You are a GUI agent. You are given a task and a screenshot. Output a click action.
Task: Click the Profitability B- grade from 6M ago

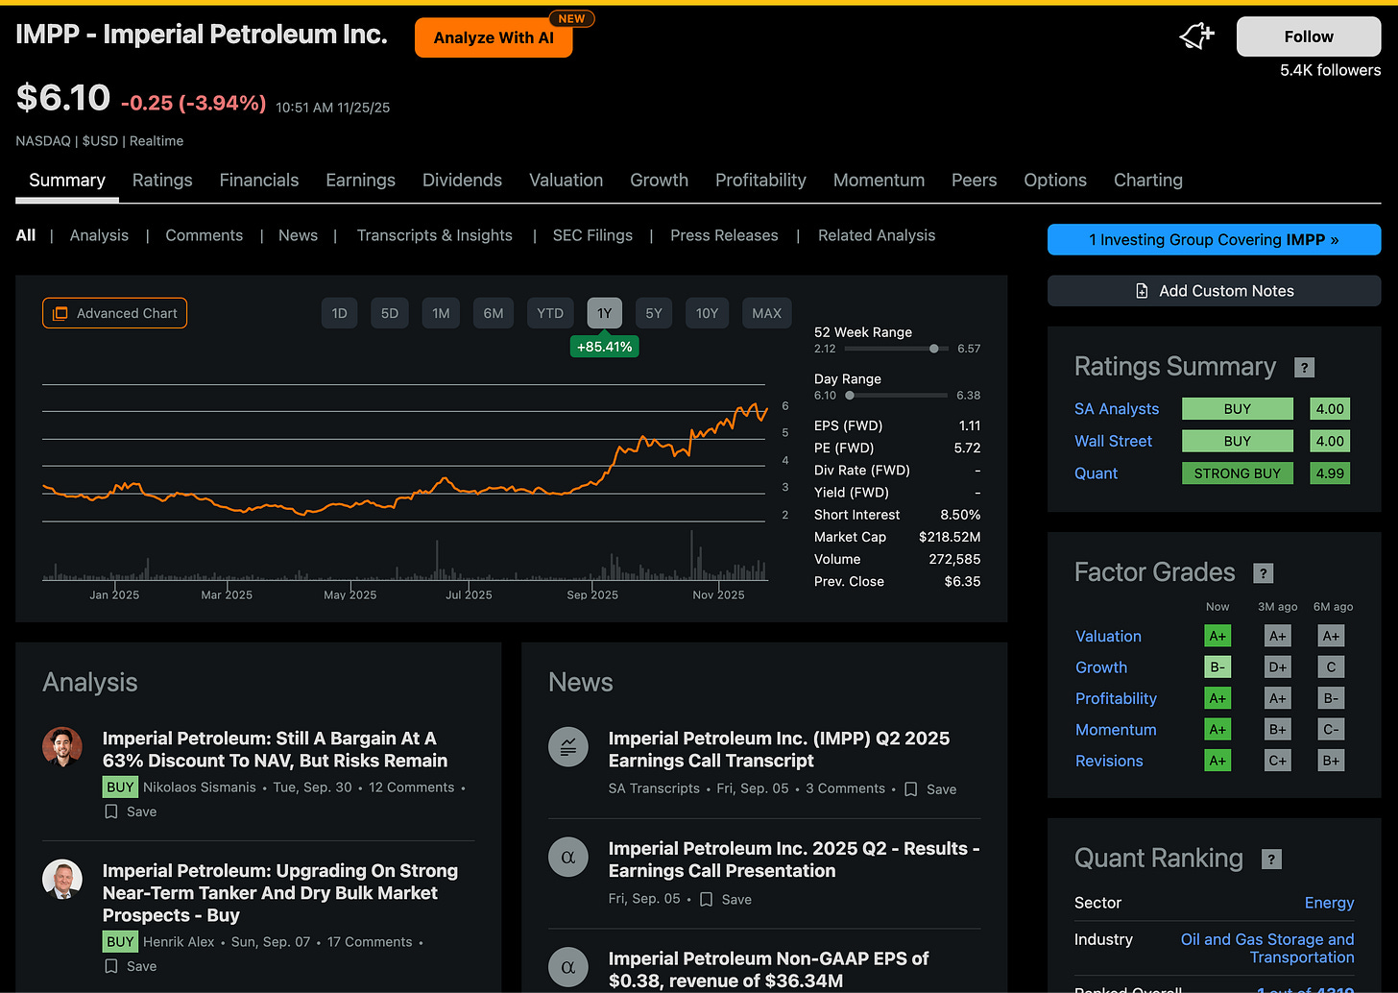[1331, 698]
